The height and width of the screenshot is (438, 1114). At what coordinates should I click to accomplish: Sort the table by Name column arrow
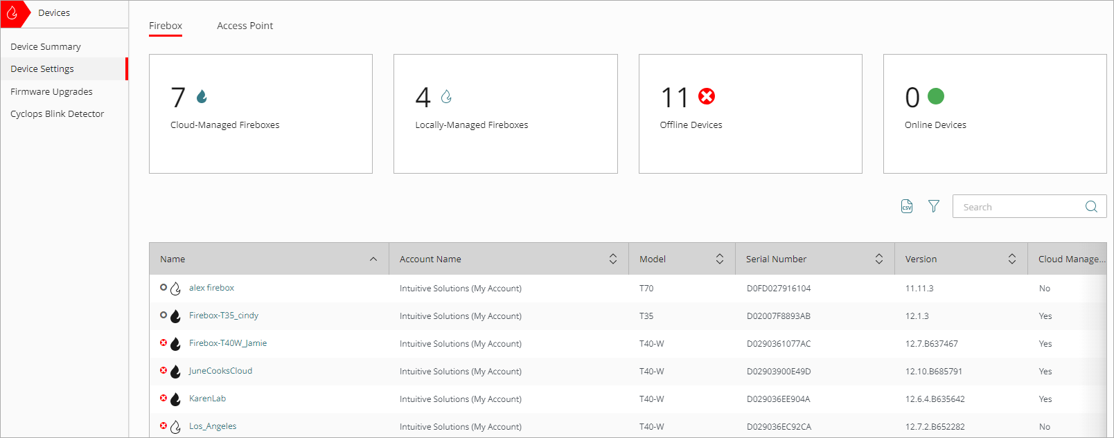coord(373,259)
